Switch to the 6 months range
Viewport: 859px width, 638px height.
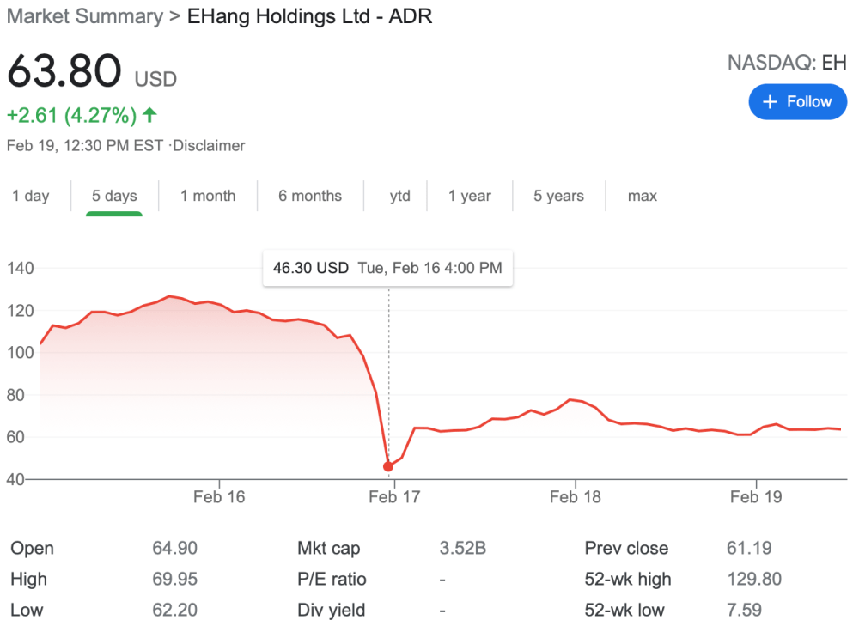(309, 196)
